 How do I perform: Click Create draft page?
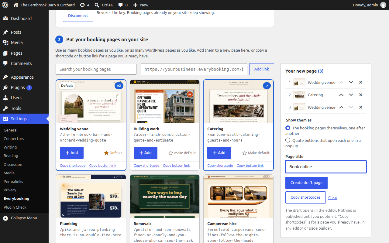(x=306, y=183)
